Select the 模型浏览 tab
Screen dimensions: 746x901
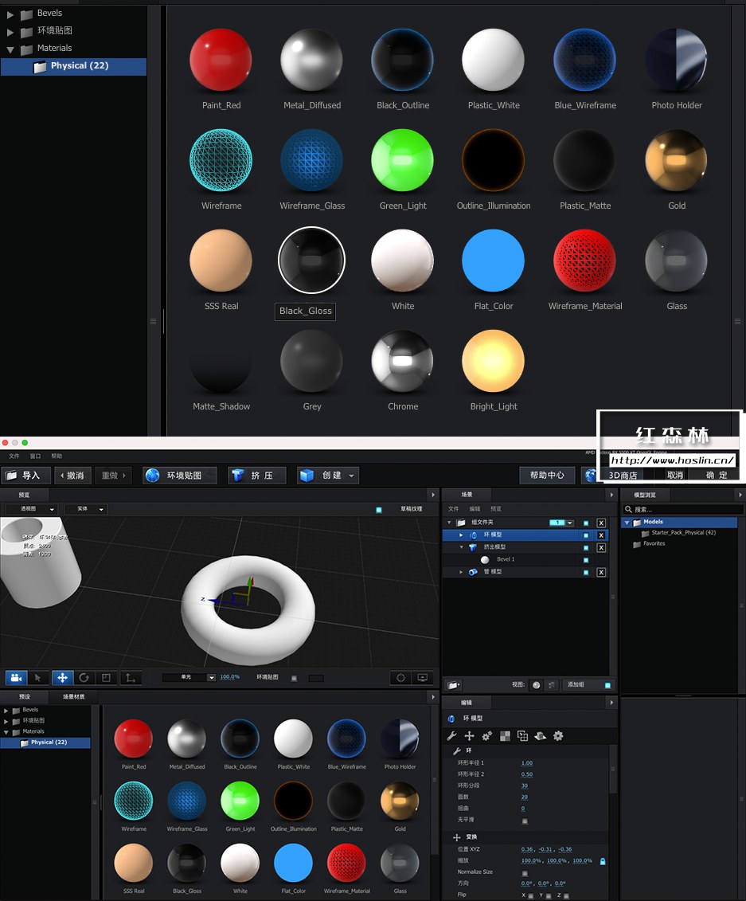click(x=644, y=495)
